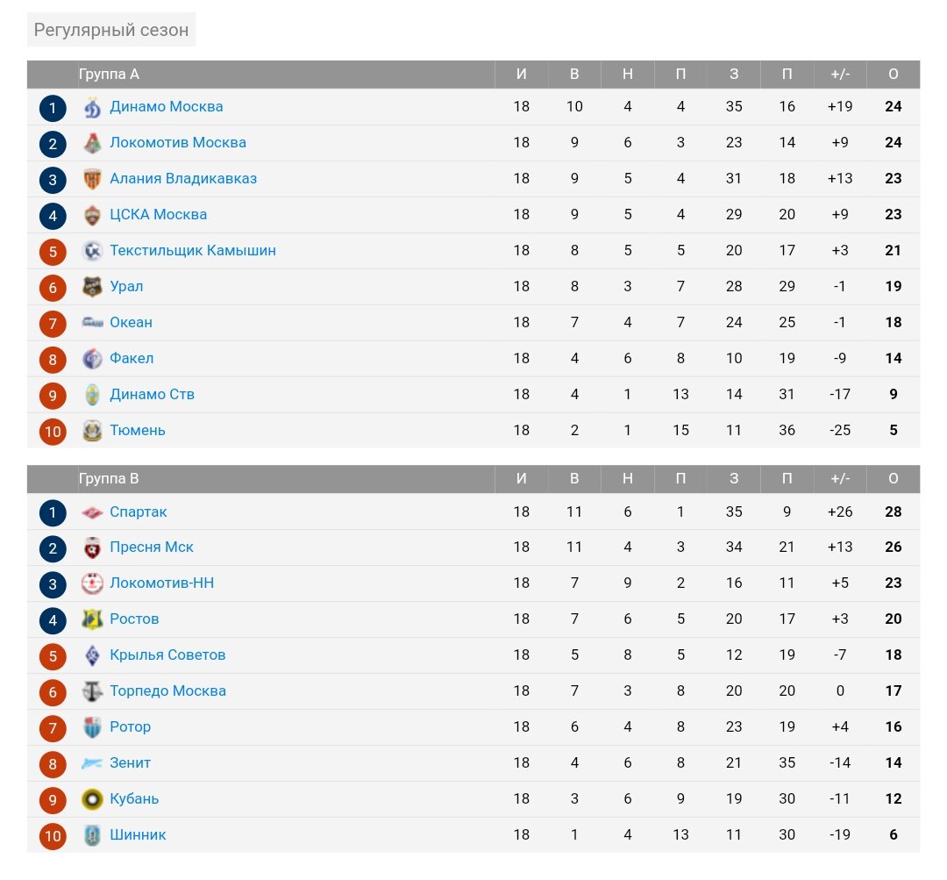Click the Спартак red diamond logo
Viewport: 947px width, 880px height.
92,512
